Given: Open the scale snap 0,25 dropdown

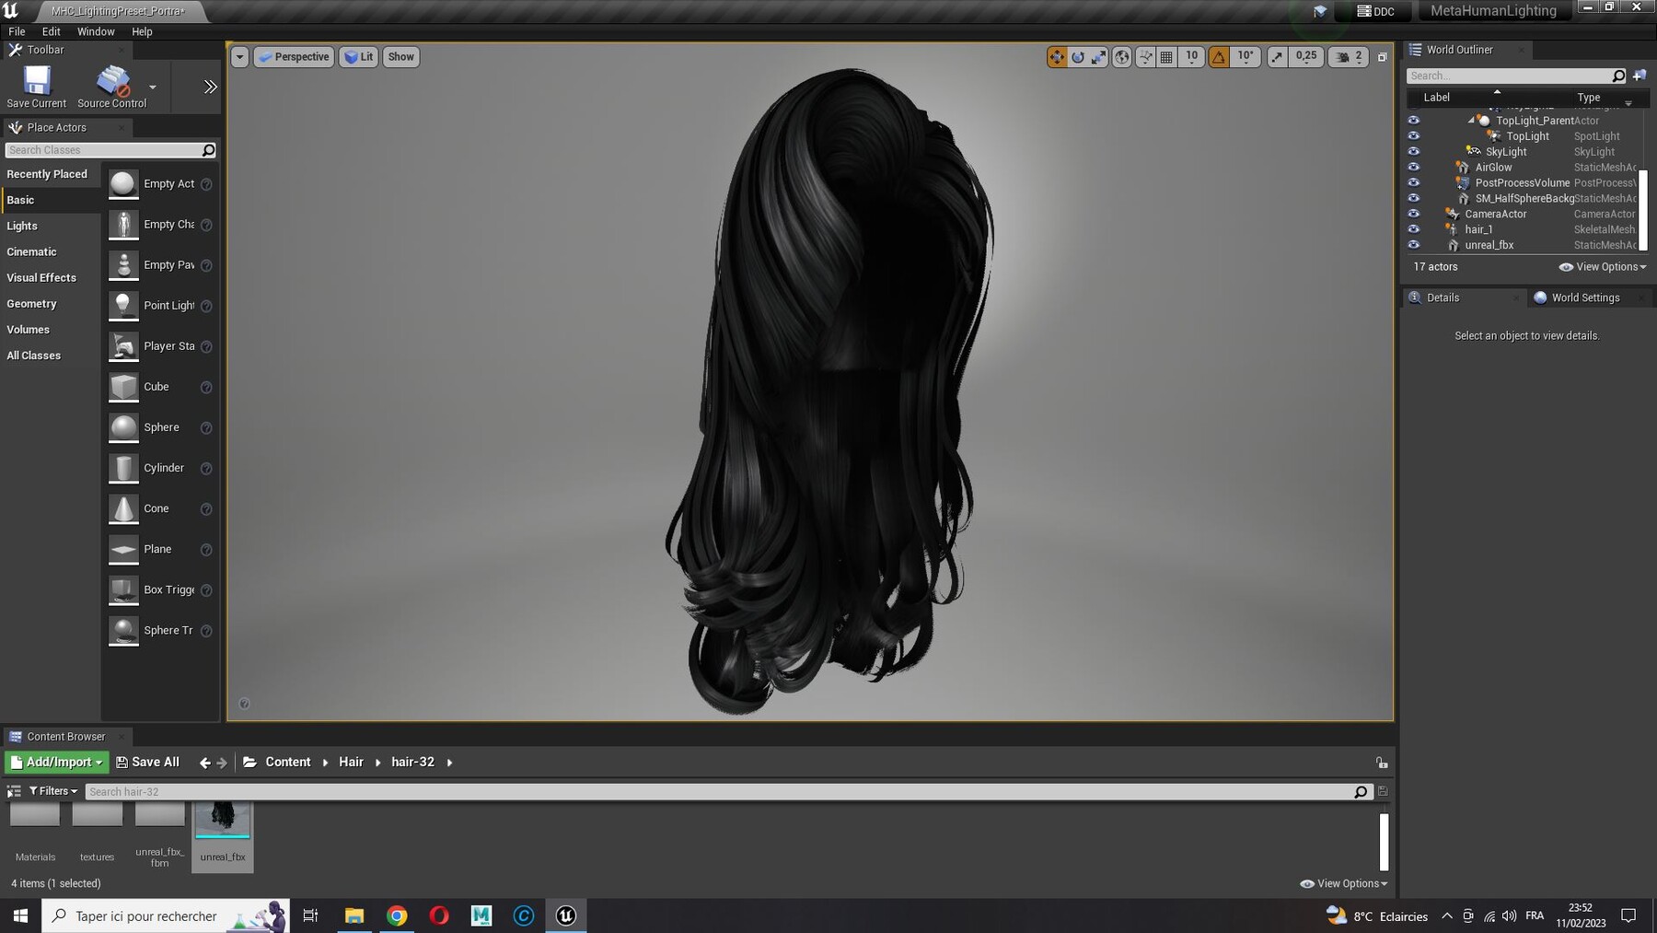Looking at the screenshot, I should 1306,57.
